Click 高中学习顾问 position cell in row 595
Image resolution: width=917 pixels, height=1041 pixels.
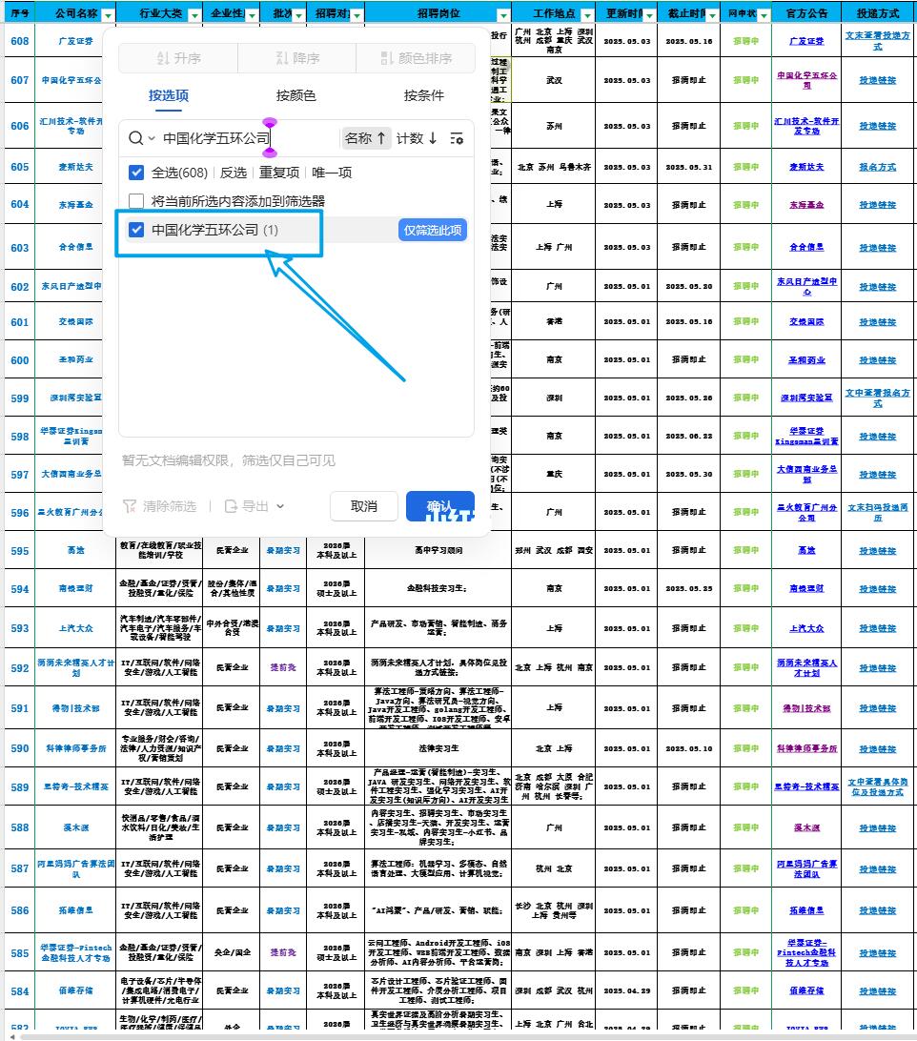438,550
